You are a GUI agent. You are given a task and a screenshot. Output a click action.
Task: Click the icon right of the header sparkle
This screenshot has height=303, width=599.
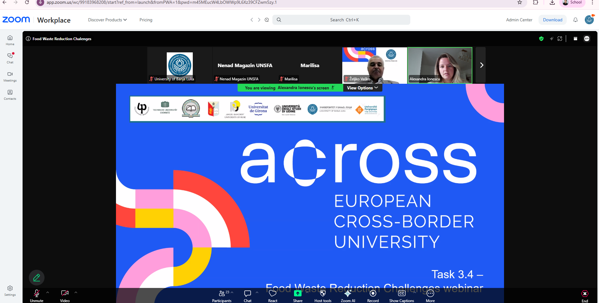point(560,39)
